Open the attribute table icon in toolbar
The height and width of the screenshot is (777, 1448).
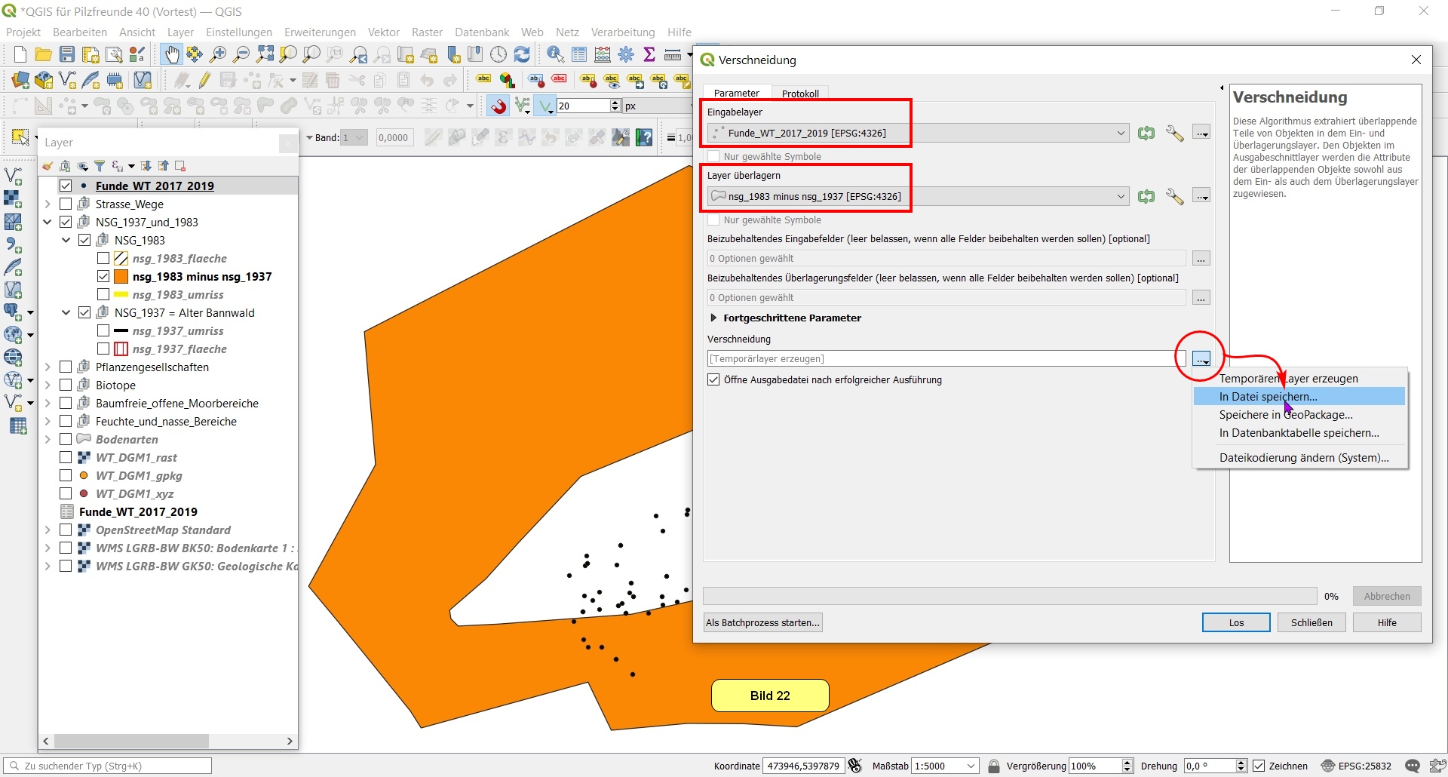579,54
